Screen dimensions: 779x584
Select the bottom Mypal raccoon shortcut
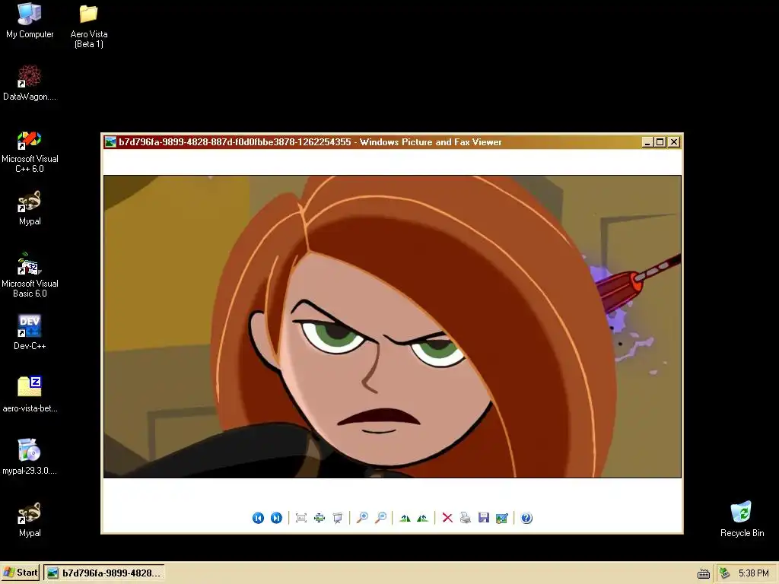click(30, 519)
